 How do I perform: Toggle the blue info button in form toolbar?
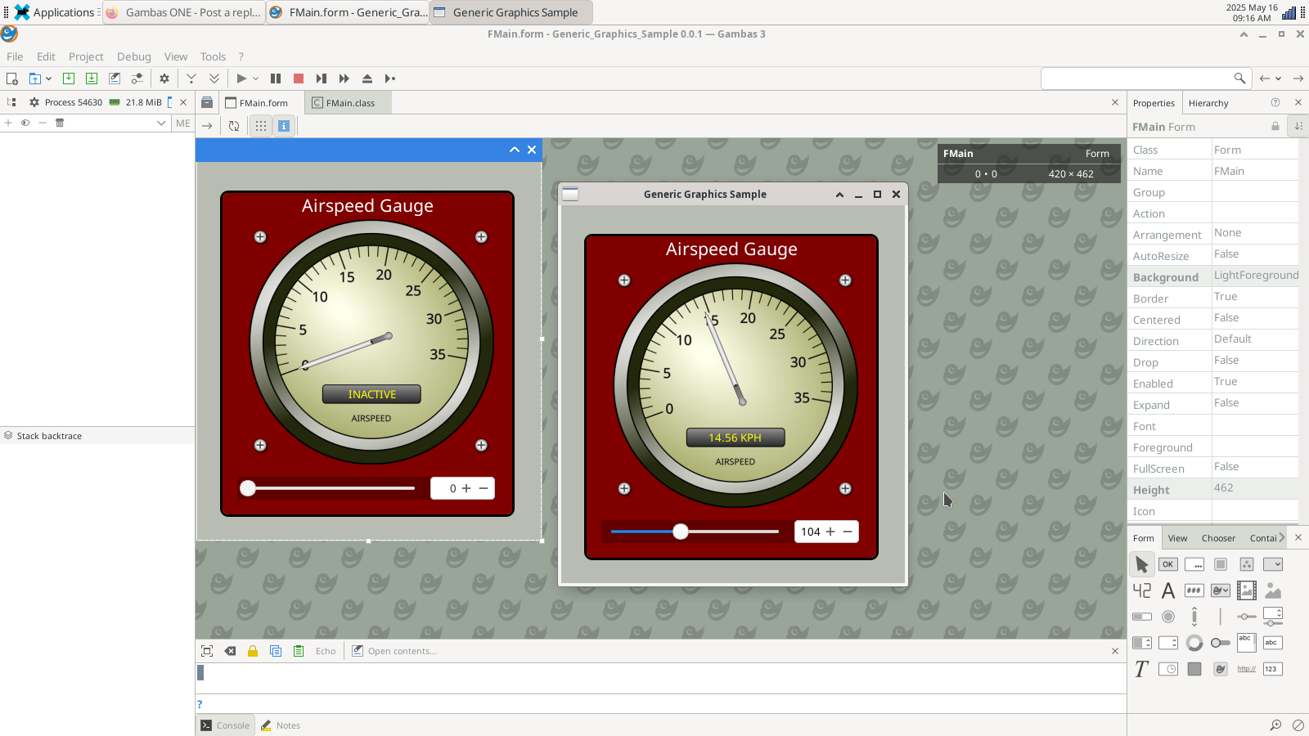tap(284, 126)
